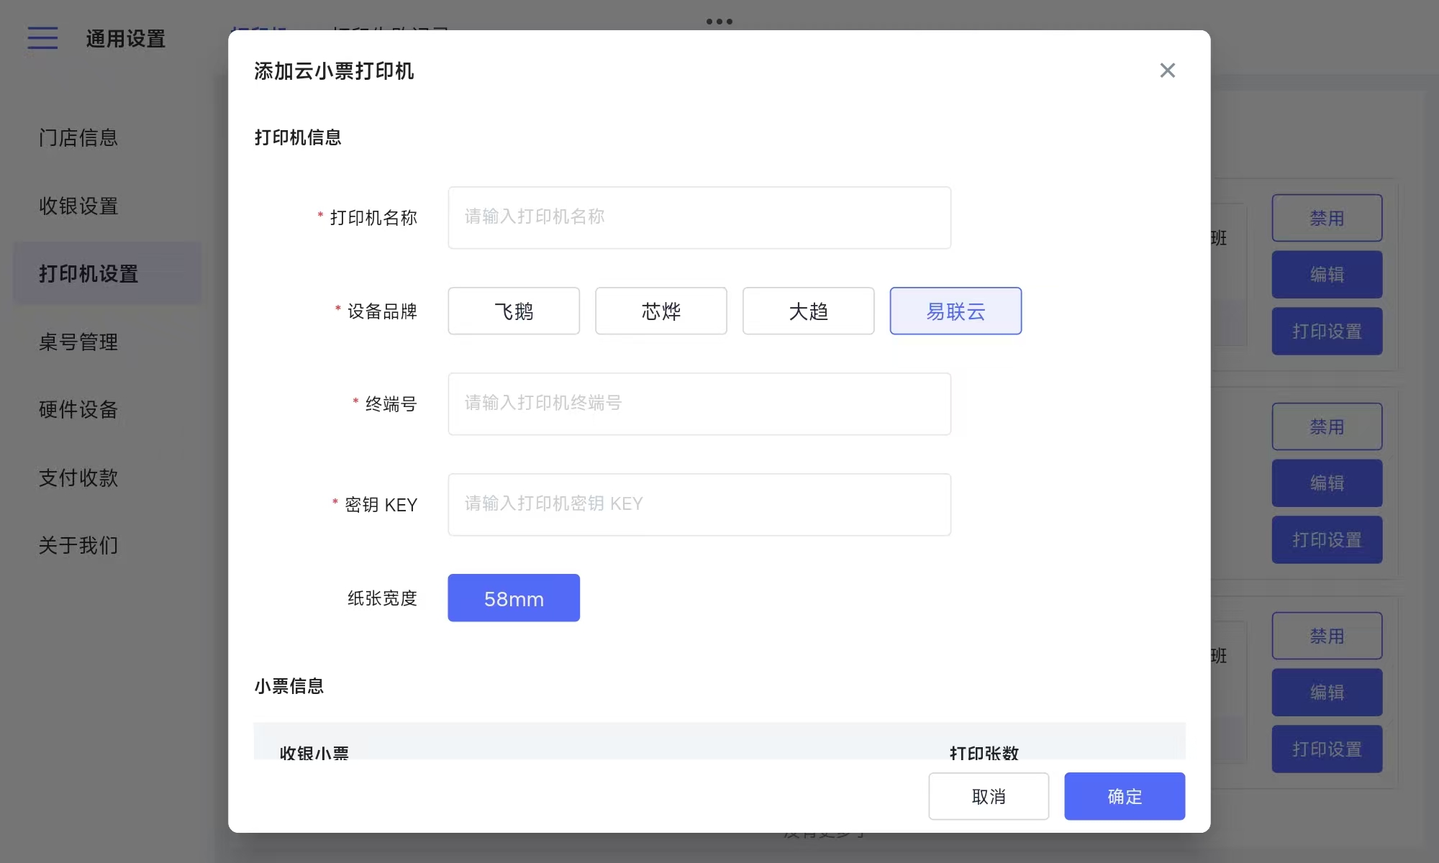Select 飞鹅 device brand

(514, 311)
